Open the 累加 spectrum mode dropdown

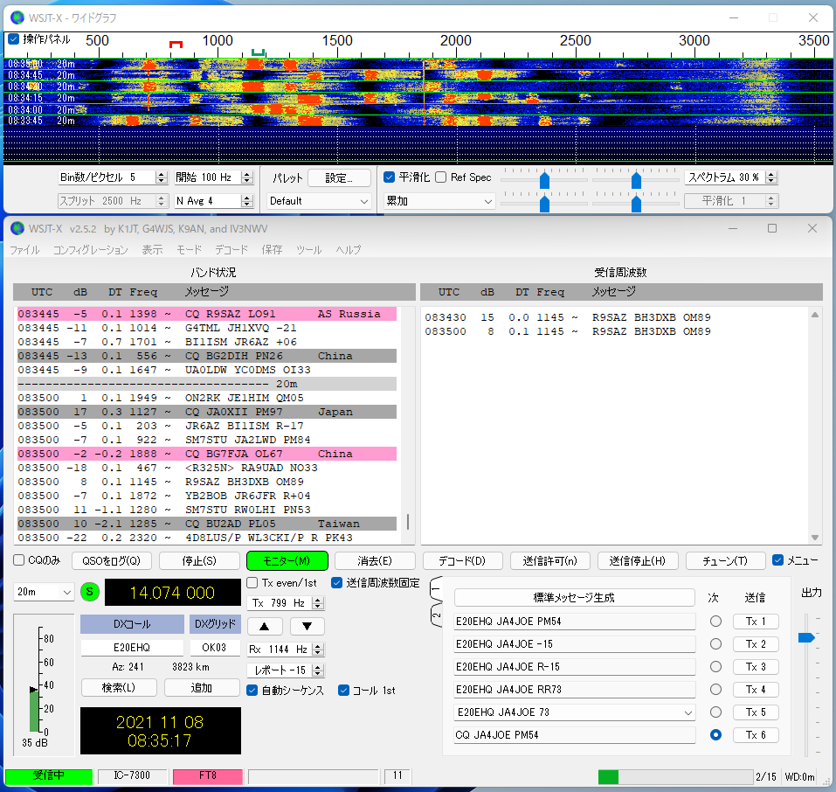[439, 201]
